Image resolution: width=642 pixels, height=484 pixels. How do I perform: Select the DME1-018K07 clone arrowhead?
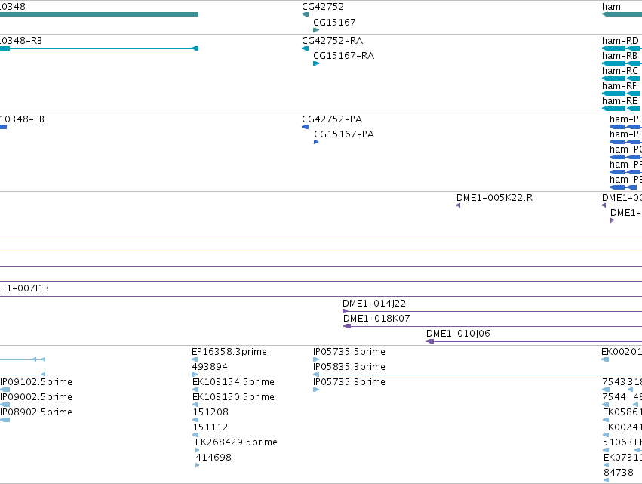347,326
